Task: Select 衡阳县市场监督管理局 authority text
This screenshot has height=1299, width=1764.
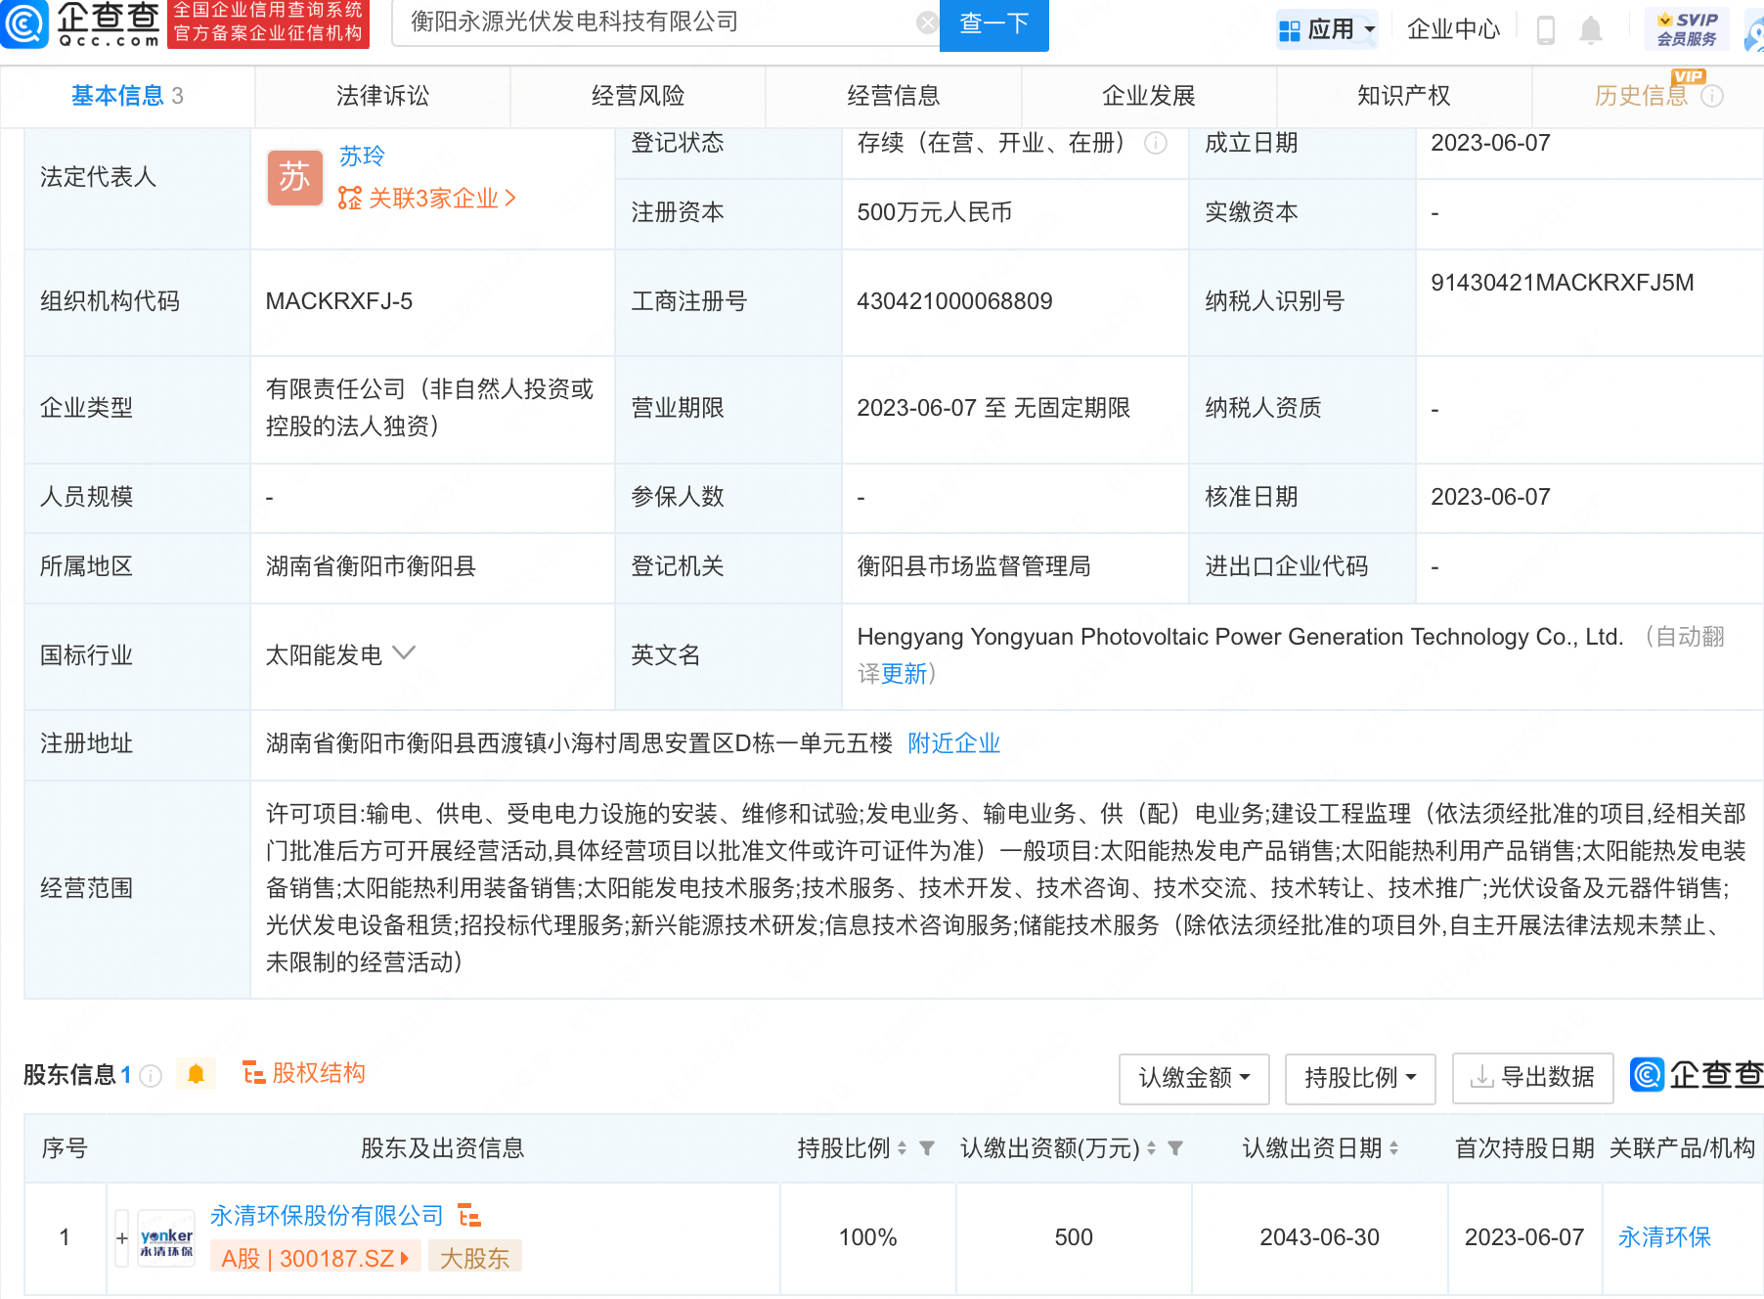Action: pyautogui.click(x=973, y=566)
